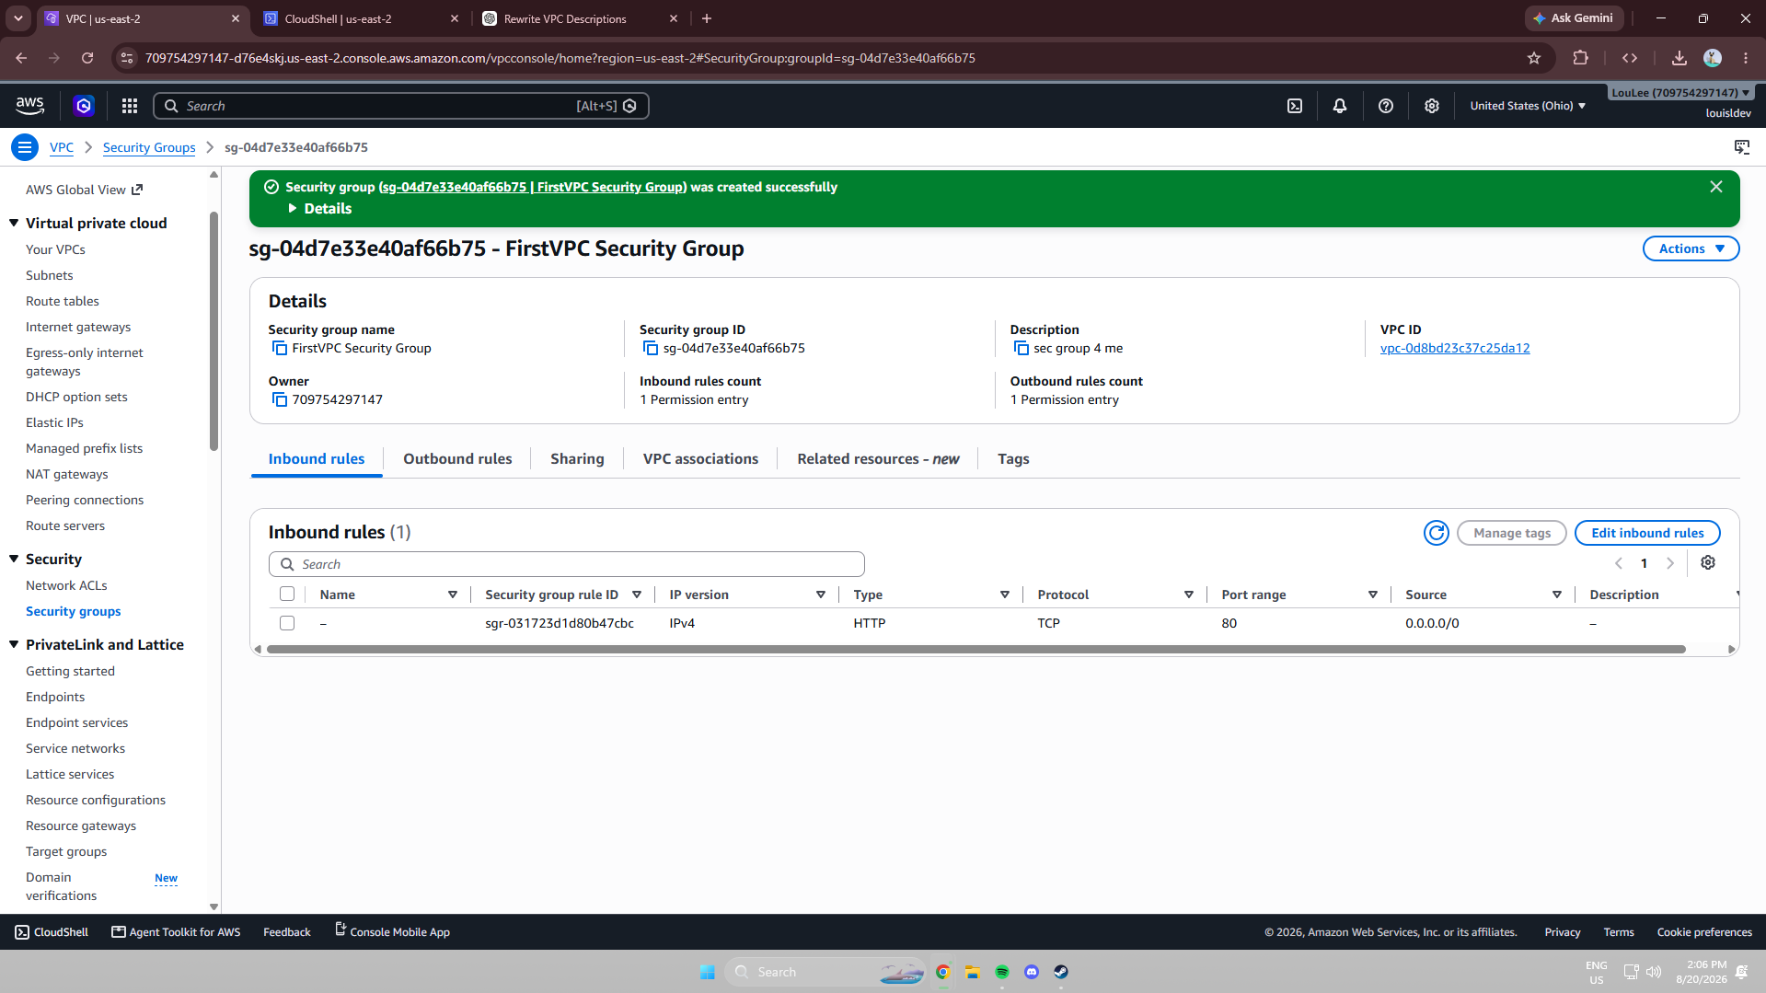Switch to the Inbound rules tab

[317, 459]
